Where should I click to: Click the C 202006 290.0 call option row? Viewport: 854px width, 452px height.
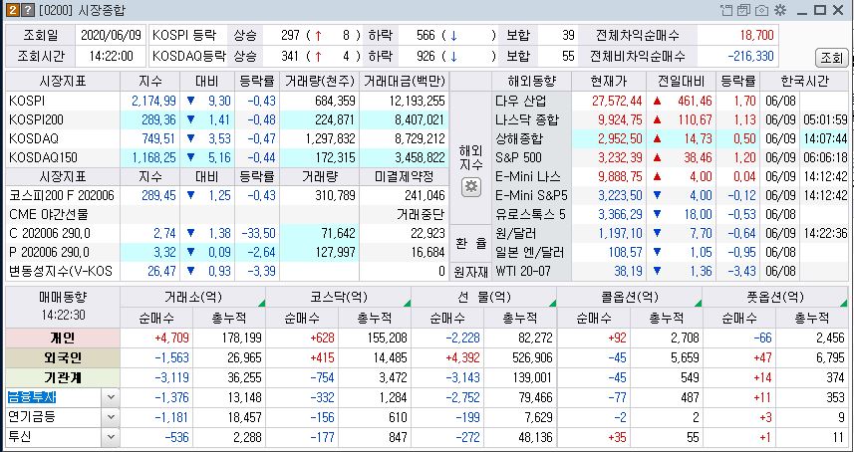[226, 233]
